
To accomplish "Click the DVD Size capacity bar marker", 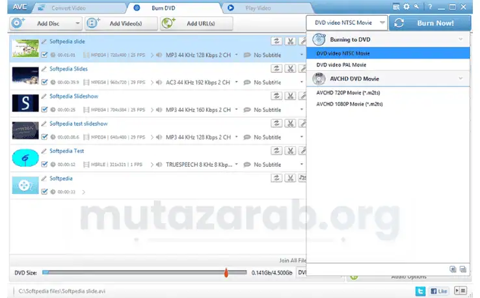I will coord(226,272).
